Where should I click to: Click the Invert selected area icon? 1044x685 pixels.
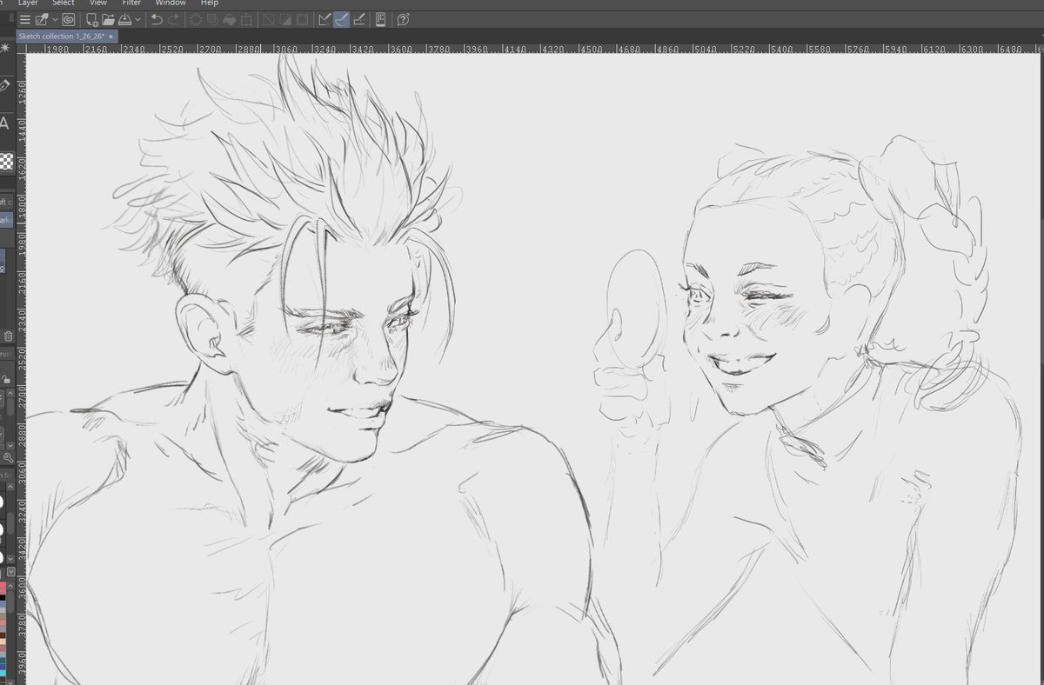(286, 19)
